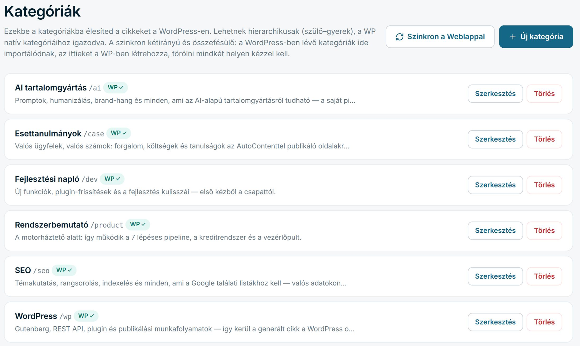Delete the Fejlesztési napló category
Screen dimensions: 580x346
pyautogui.click(x=544, y=185)
